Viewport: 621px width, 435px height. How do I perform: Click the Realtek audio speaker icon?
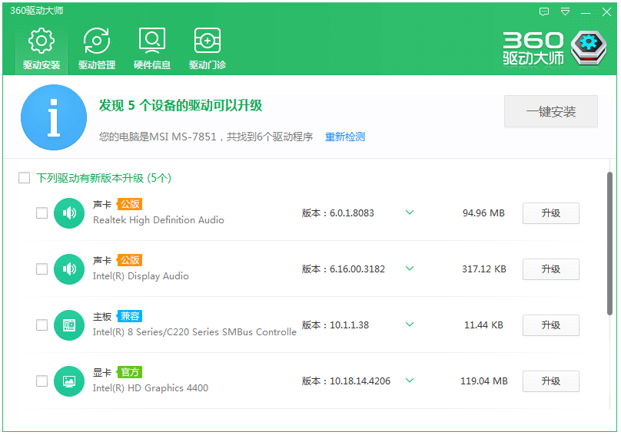69,213
